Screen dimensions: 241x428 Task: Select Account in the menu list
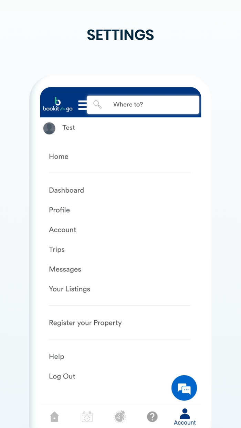point(62,230)
